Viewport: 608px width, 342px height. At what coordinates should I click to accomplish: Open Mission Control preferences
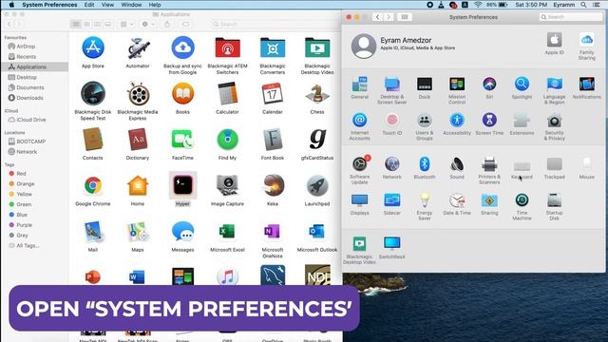[x=457, y=90]
